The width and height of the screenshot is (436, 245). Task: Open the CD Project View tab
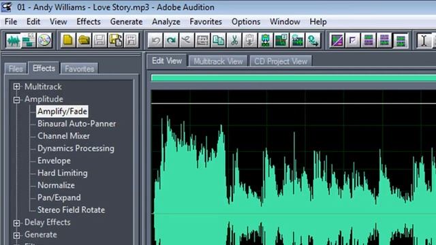coord(281,61)
